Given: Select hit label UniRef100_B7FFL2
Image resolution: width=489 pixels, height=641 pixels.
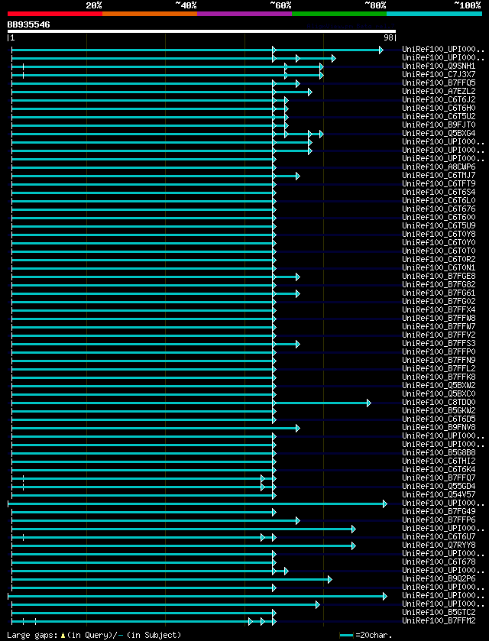Looking at the screenshot, I should 439,369.
